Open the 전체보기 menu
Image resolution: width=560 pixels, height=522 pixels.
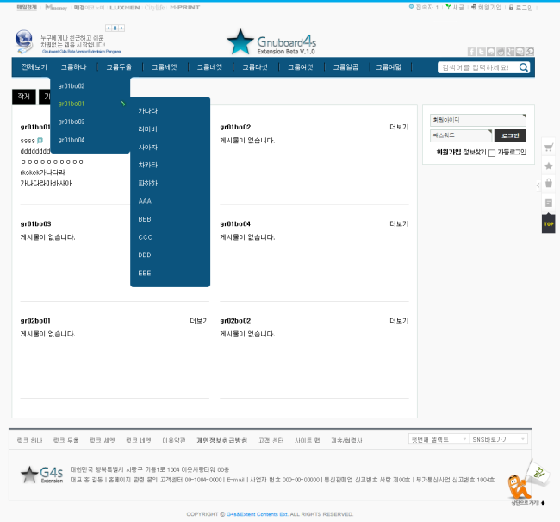click(x=34, y=67)
